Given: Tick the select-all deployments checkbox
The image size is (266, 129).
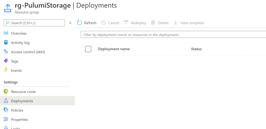Looking at the screenshot, I should (88, 49).
